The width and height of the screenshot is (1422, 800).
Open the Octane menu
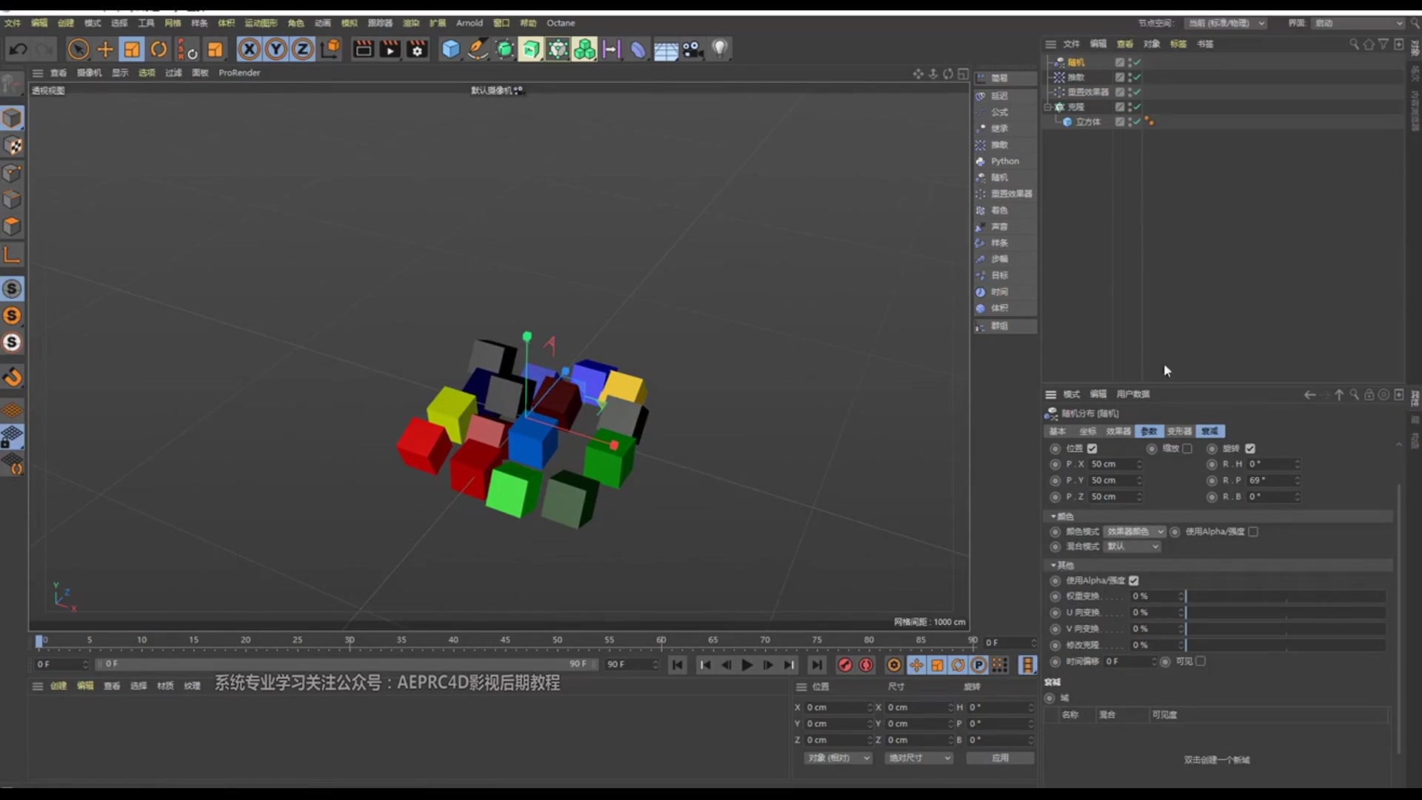(x=561, y=23)
